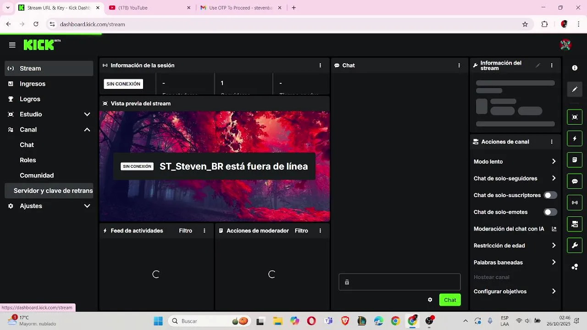This screenshot has height=330, width=587.
Task: Open Brave browser from the taskbar
Action: point(345,321)
